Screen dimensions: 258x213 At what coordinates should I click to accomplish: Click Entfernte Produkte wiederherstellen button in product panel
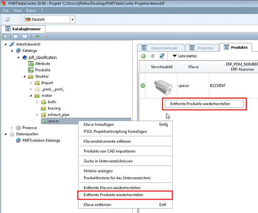point(204,104)
